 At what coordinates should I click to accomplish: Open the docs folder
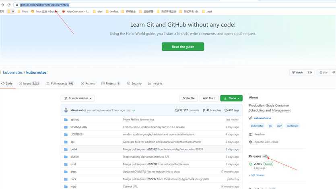coord(73,172)
